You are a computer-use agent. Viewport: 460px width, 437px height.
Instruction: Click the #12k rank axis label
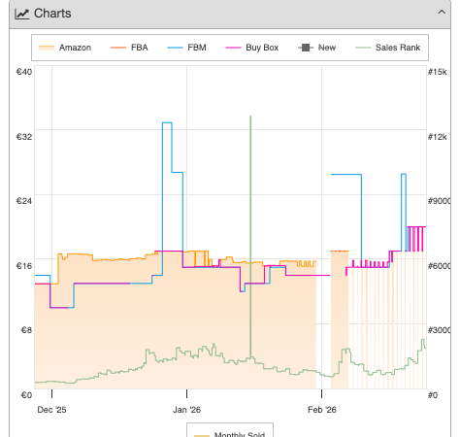[438, 137]
